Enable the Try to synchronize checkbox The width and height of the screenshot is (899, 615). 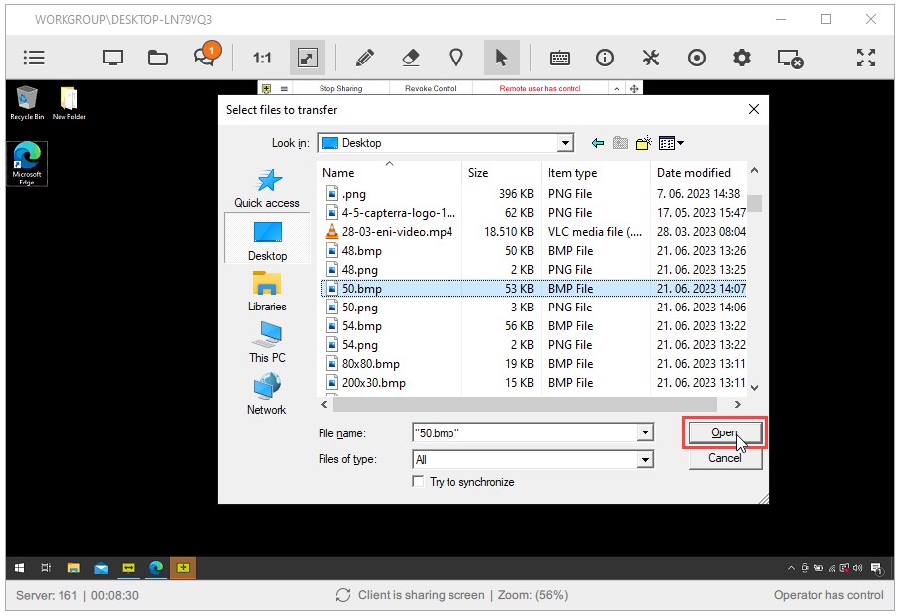(x=416, y=481)
